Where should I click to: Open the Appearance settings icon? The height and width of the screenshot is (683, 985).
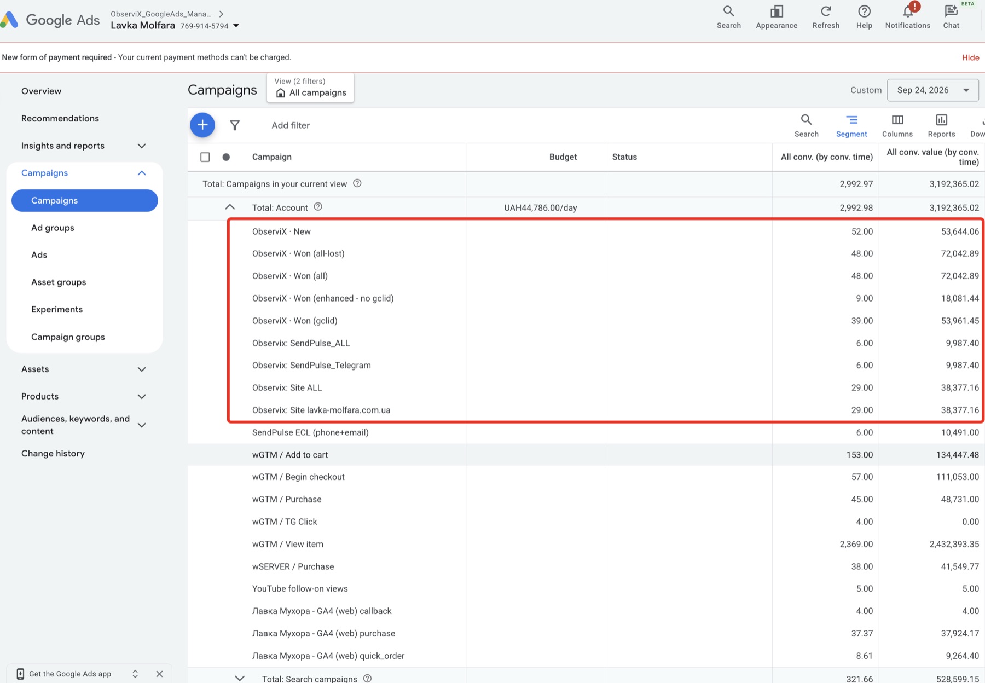777,11
